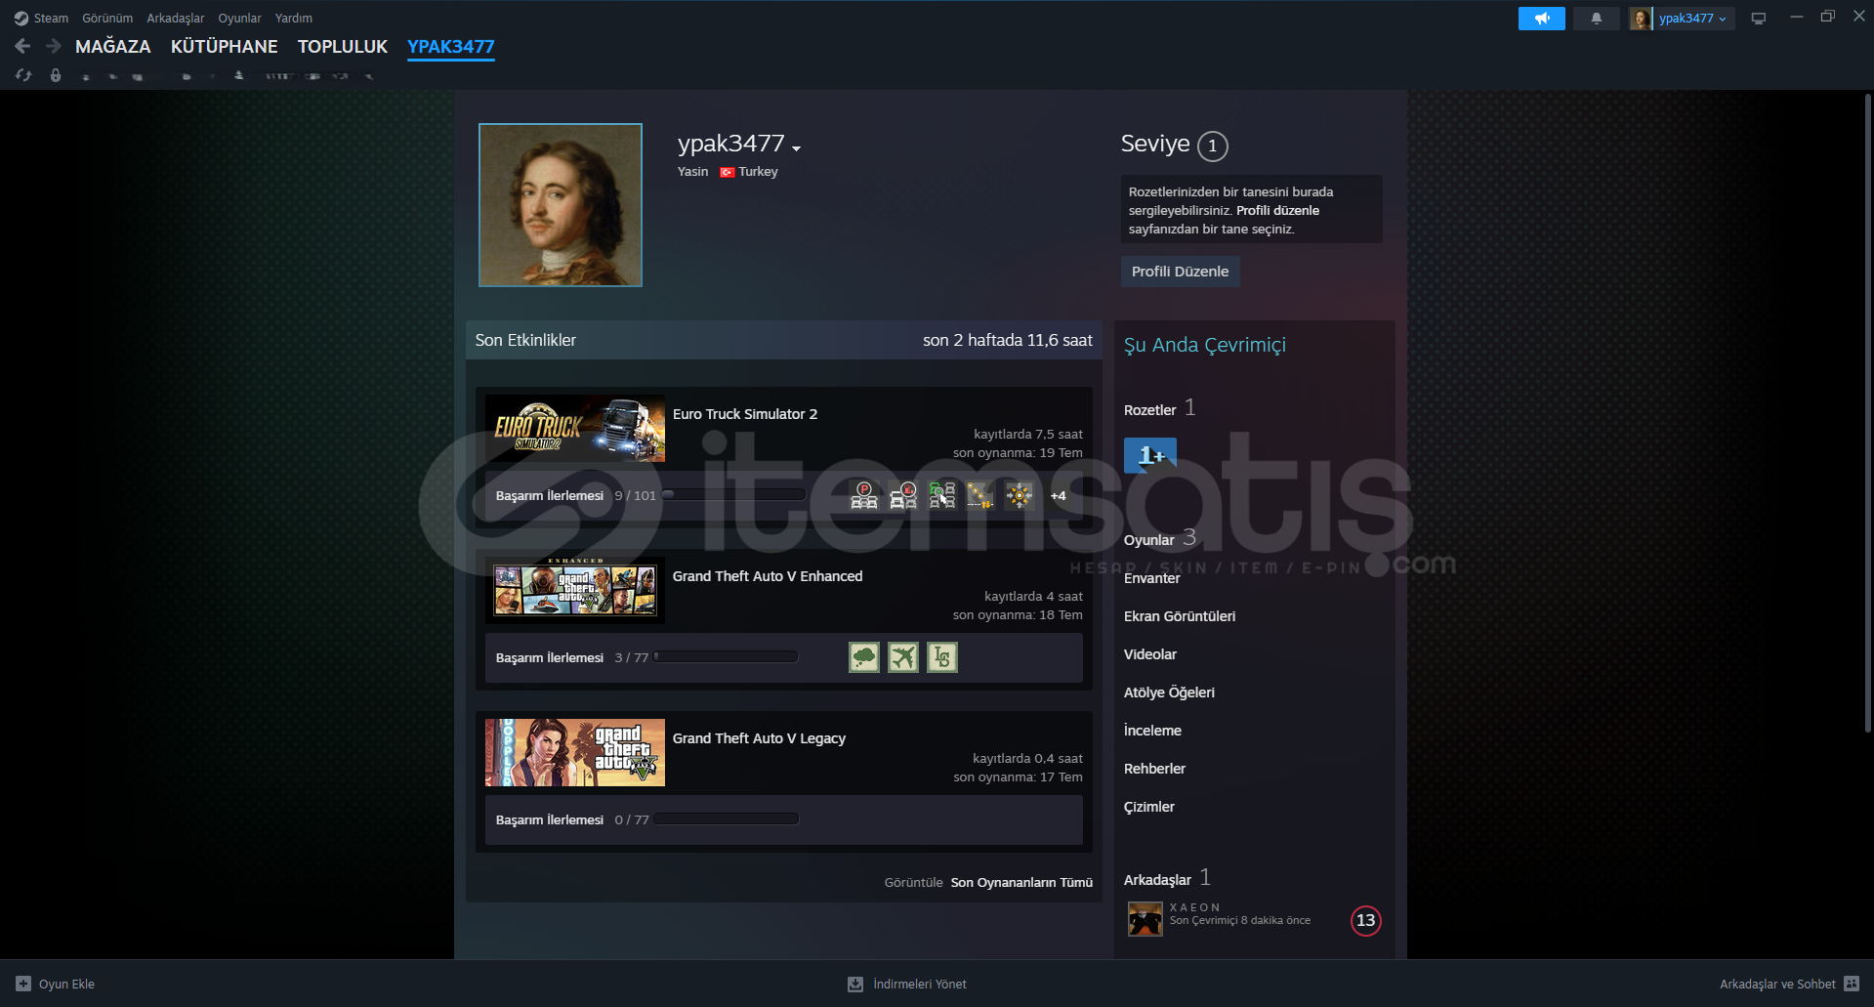Open the Yardım menu

[x=294, y=19]
